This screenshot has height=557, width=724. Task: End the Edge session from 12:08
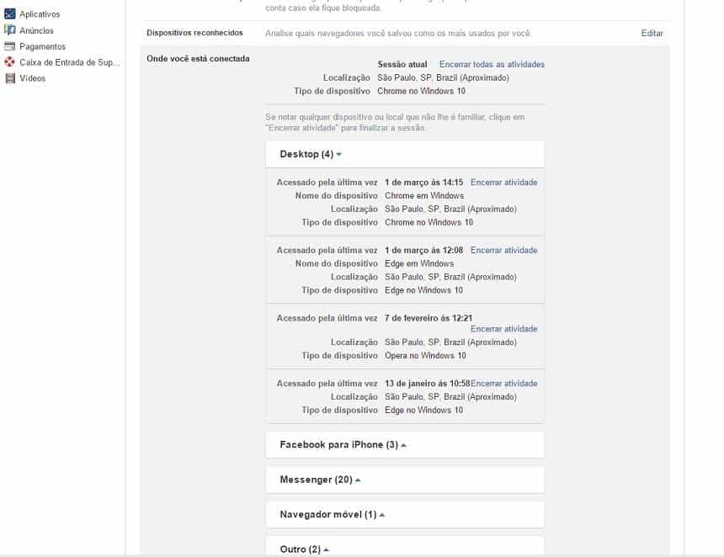[x=503, y=251]
